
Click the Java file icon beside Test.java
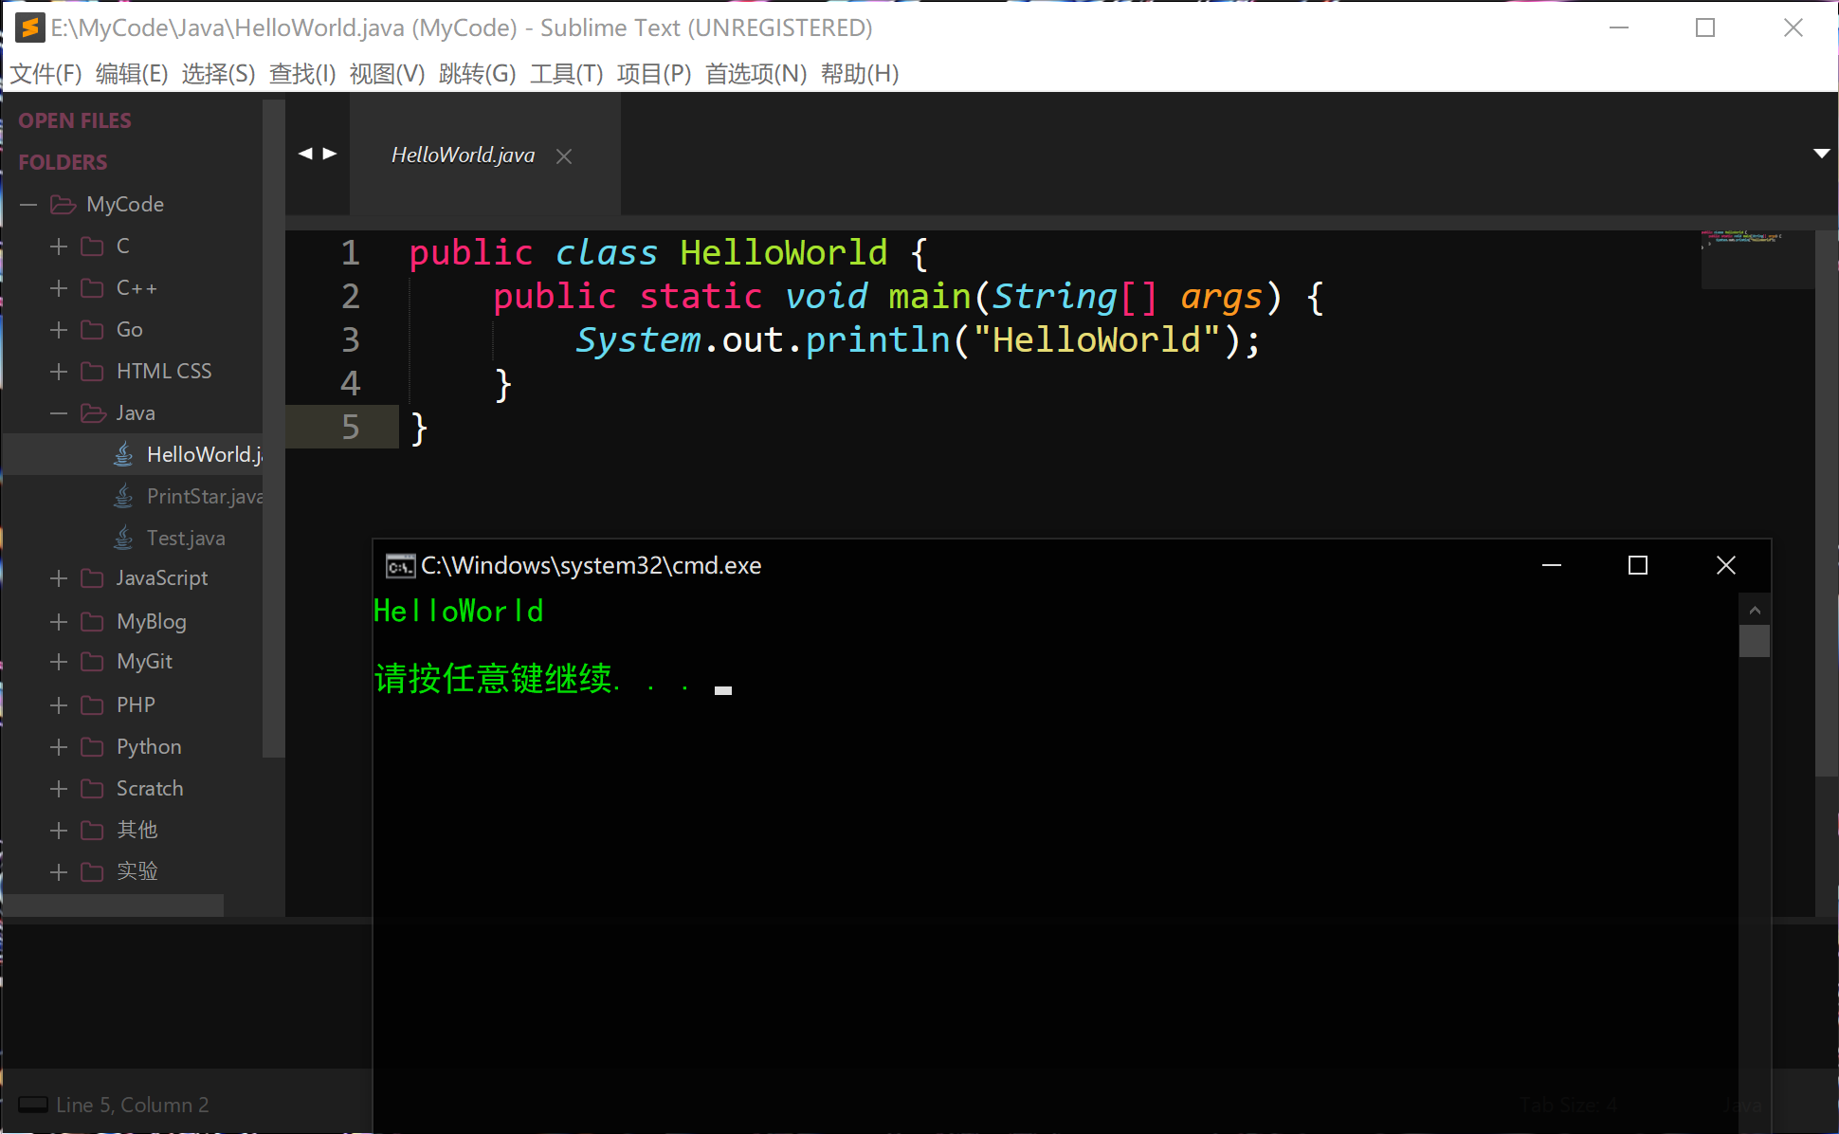point(123,538)
